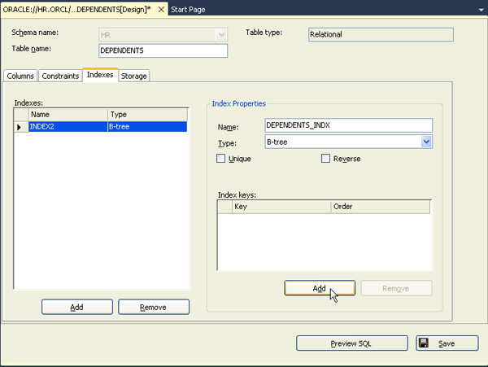Select the INDEX2 row in Indexes list
The image size is (488, 367).
(x=67, y=127)
